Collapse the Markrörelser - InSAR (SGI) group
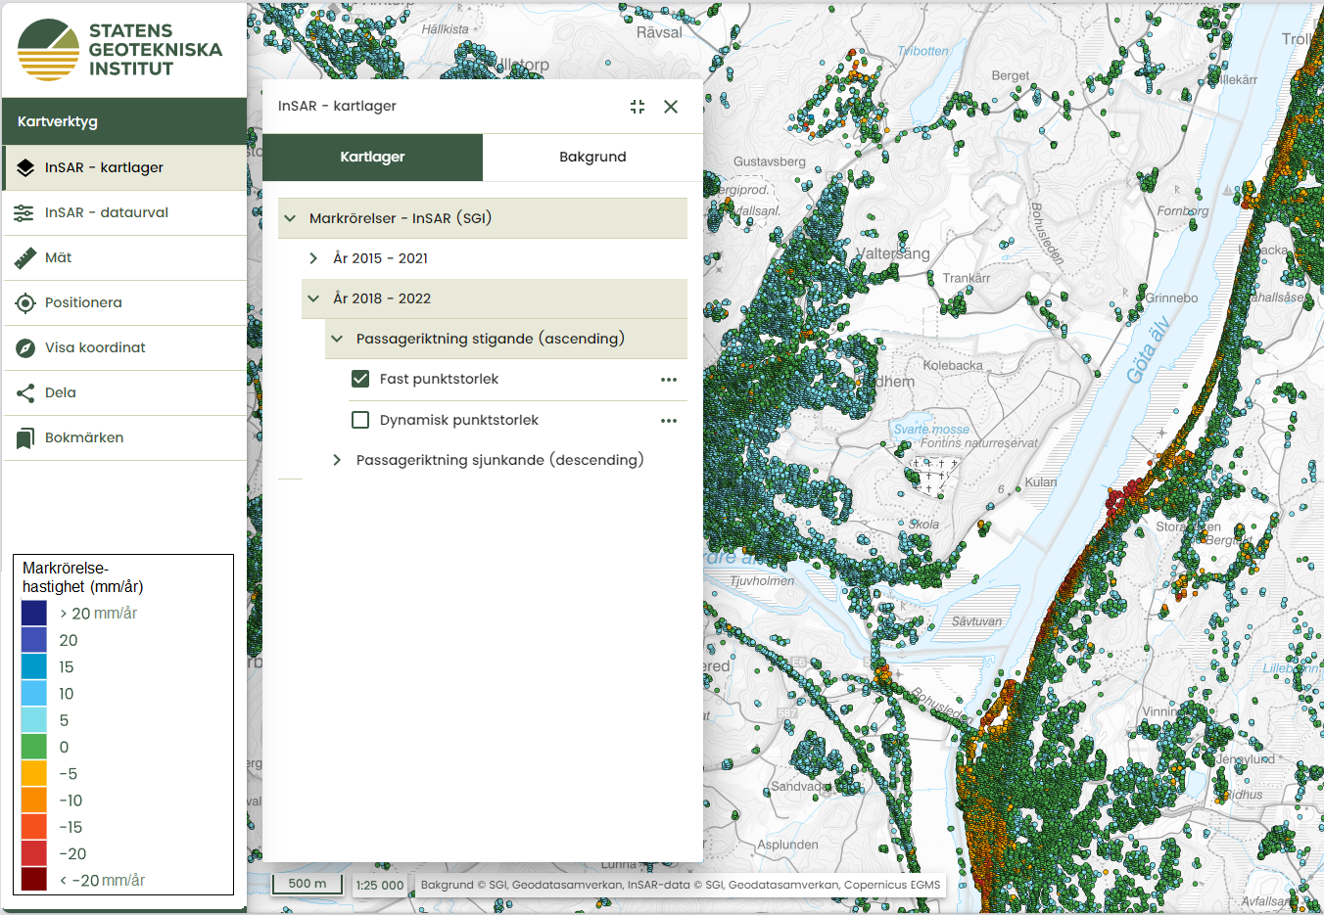 click(290, 218)
